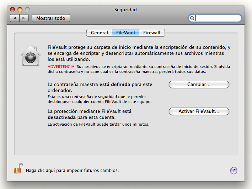
Task: Click the Mostrar todo button
Action: (51, 18)
